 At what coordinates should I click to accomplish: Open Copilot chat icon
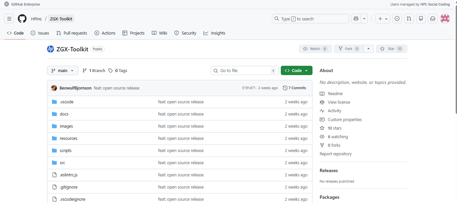[356, 19]
